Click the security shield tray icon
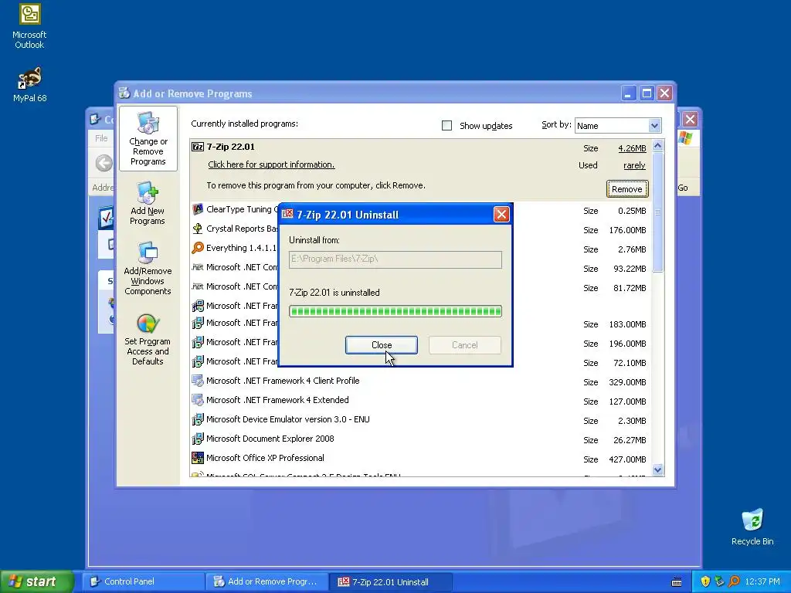Screen dimensions: 791x593 [x=705, y=581]
